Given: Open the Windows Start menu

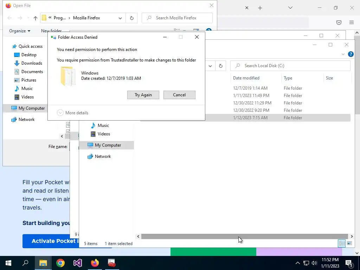Looking at the screenshot, I should [x=8, y=263].
